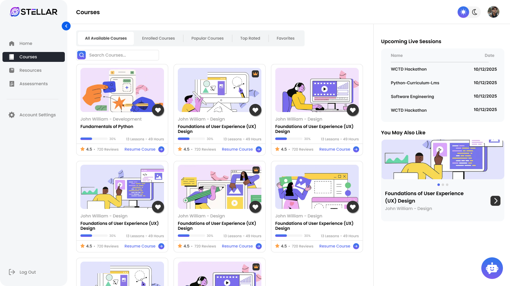Open the user profile avatar
Image resolution: width=510 pixels, height=286 pixels.
pyautogui.click(x=493, y=12)
